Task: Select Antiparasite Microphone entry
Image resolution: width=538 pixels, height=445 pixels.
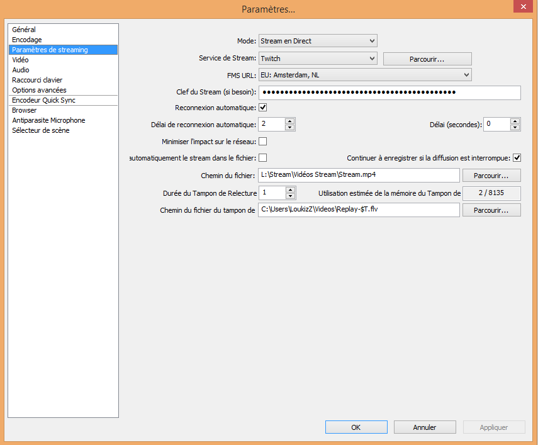Action: tap(63, 120)
